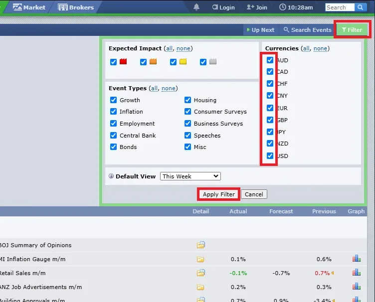This screenshot has height=302, width=375.
Task: Open the Market menu tab
Action: 29,7
